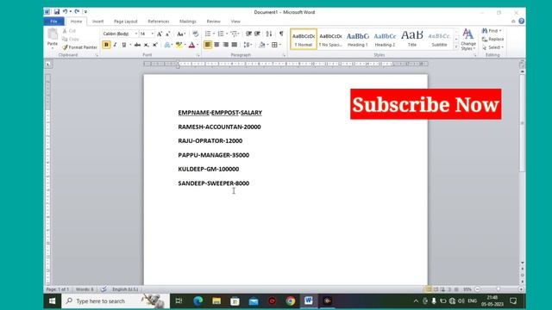Click the proofing check icon in status bar
Image resolution: width=552 pixels, height=310 pixels.
click(x=103, y=289)
